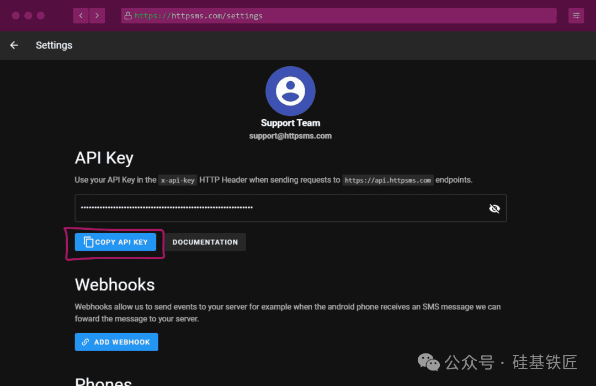Click the Support Team profile avatar

pyautogui.click(x=290, y=91)
